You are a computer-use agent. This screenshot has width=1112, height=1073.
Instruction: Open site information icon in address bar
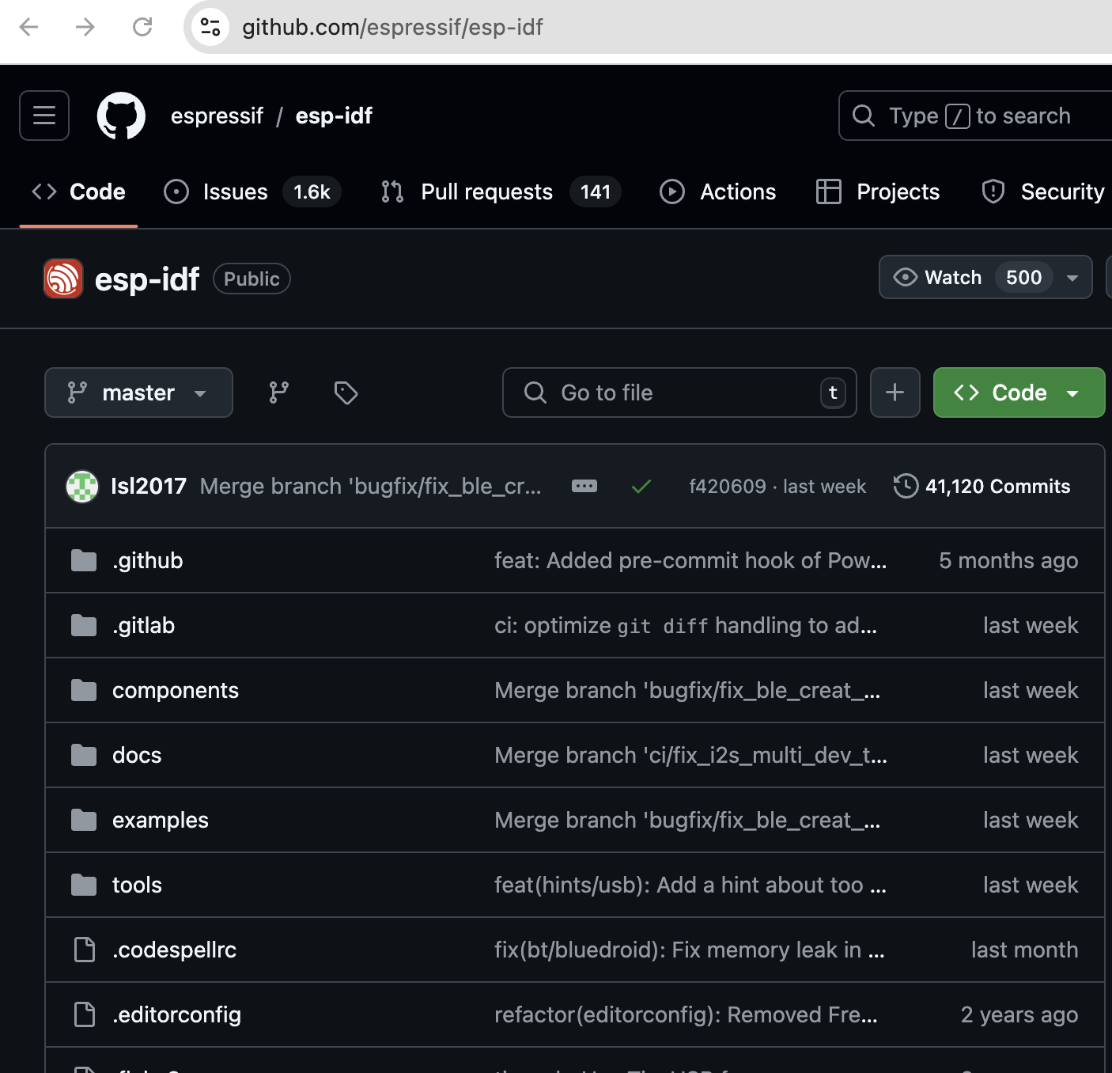click(x=210, y=28)
